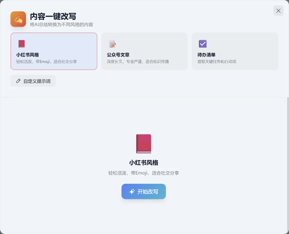This screenshot has width=289, height=234.
Task: Start rewriting with the 开始改写 button
Action: [144, 191]
